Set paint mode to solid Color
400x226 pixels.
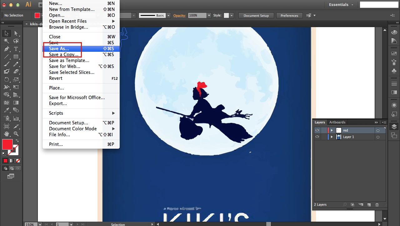tap(5, 161)
